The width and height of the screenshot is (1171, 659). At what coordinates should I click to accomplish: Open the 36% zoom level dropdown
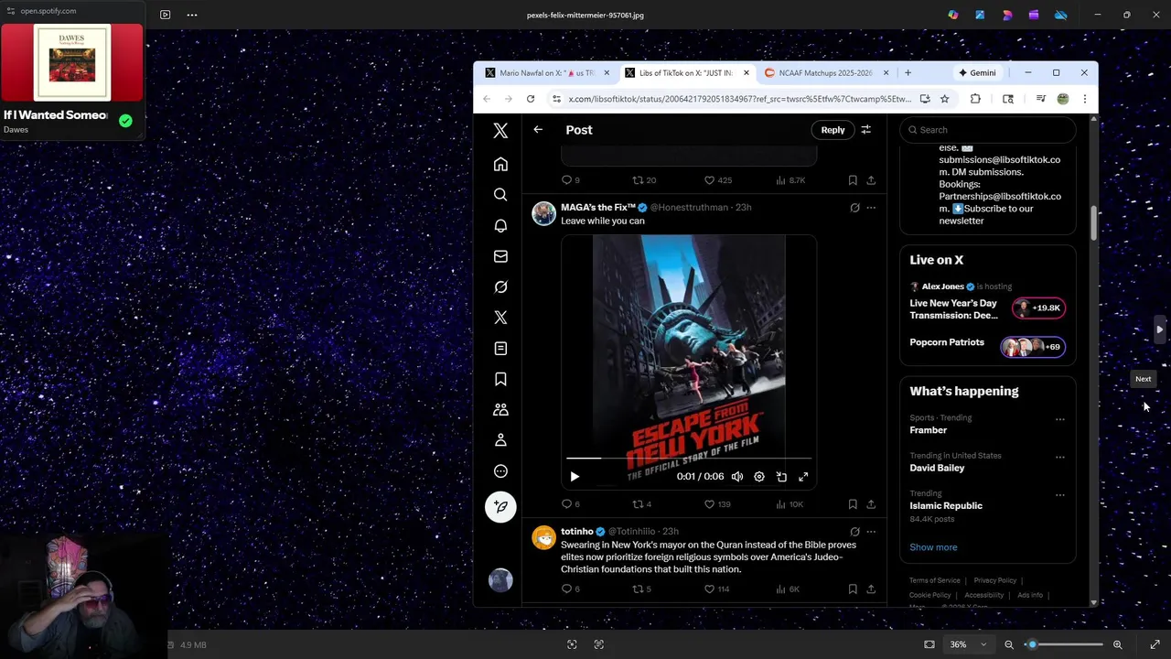[x=968, y=644]
